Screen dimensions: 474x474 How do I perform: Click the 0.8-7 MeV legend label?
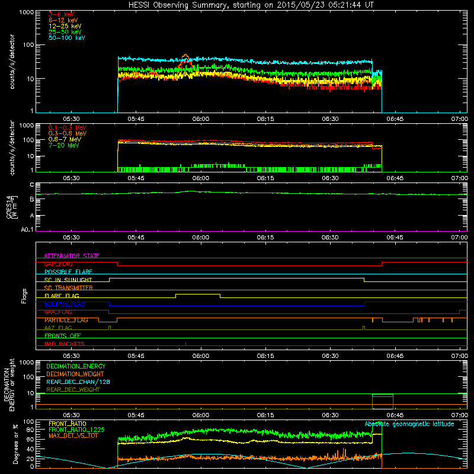(x=65, y=139)
